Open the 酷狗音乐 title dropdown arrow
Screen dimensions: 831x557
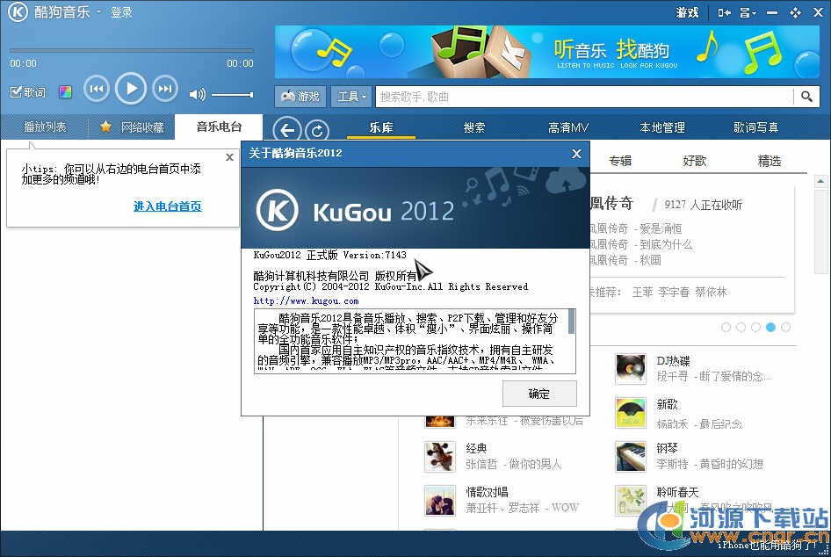[x=98, y=11]
